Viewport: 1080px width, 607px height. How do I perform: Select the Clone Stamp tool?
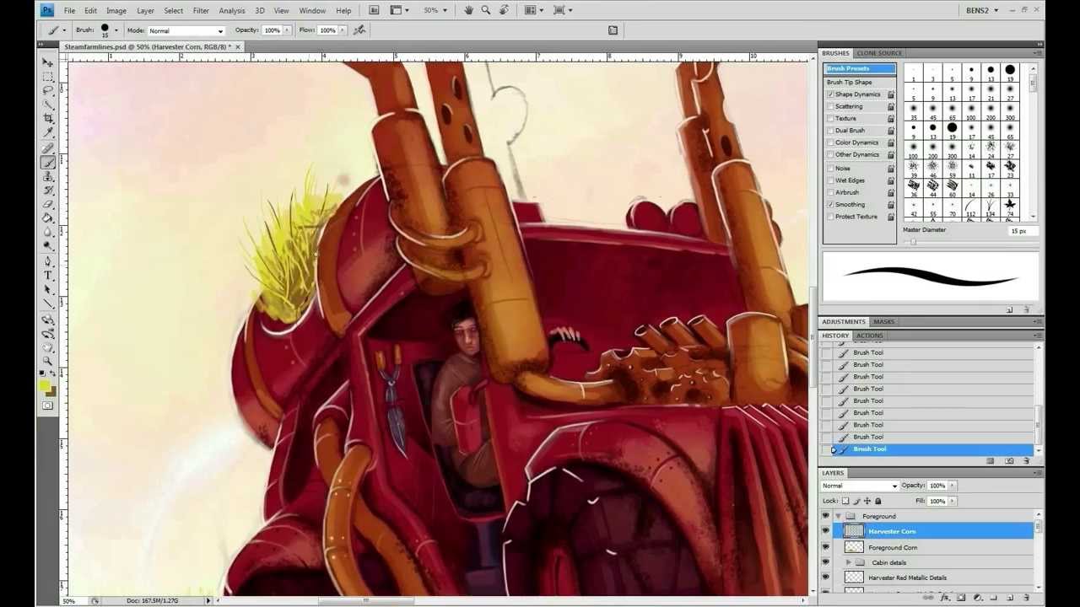coord(48,176)
